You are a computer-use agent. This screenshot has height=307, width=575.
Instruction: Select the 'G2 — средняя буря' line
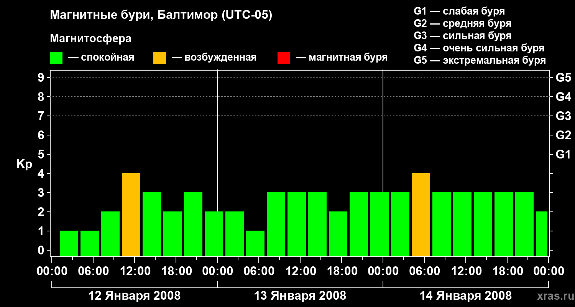click(462, 23)
